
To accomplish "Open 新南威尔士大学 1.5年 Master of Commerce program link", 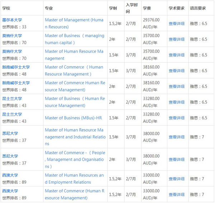I will pyautogui.click(x=74, y=71).
